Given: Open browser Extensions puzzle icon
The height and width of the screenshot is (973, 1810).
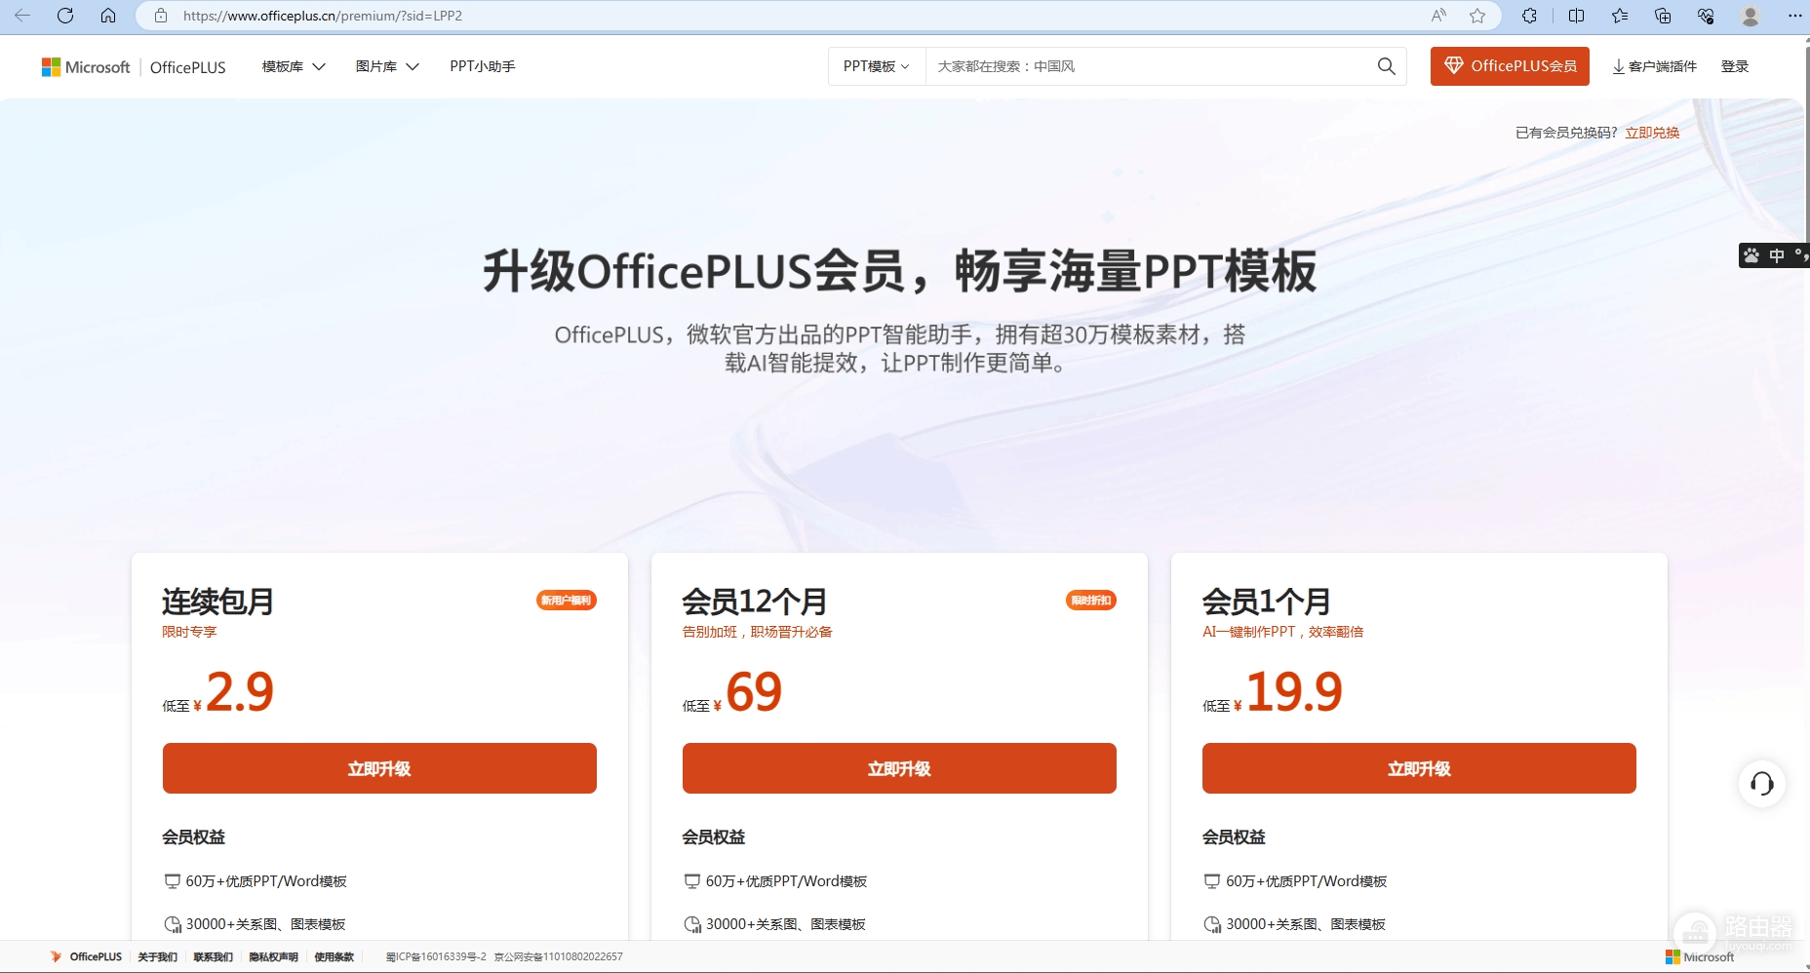Looking at the screenshot, I should pyautogui.click(x=1529, y=16).
